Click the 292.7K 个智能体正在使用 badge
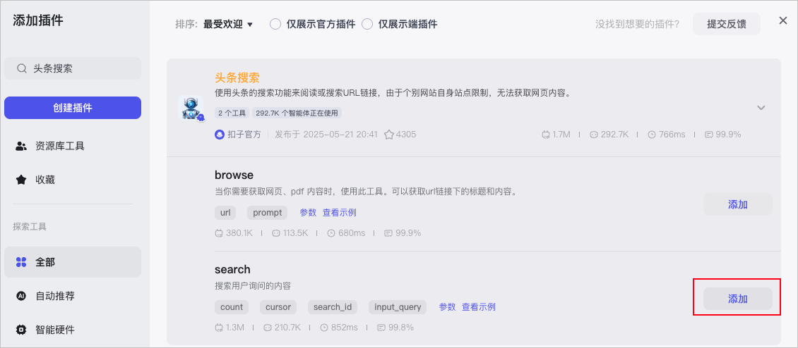The height and width of the screenshot is (348, 798). (297, 113)
